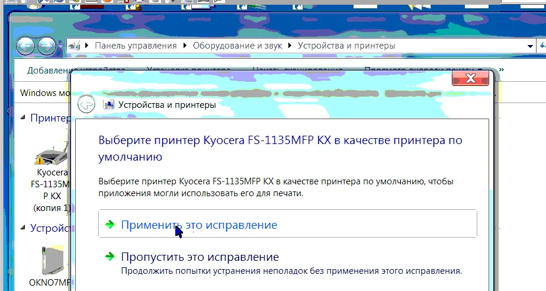The width and height of the screenshot is (546, 291).
Task: Expand the arrow after "Оборудование и звук" breadcrumb
Action: [290, 46]
